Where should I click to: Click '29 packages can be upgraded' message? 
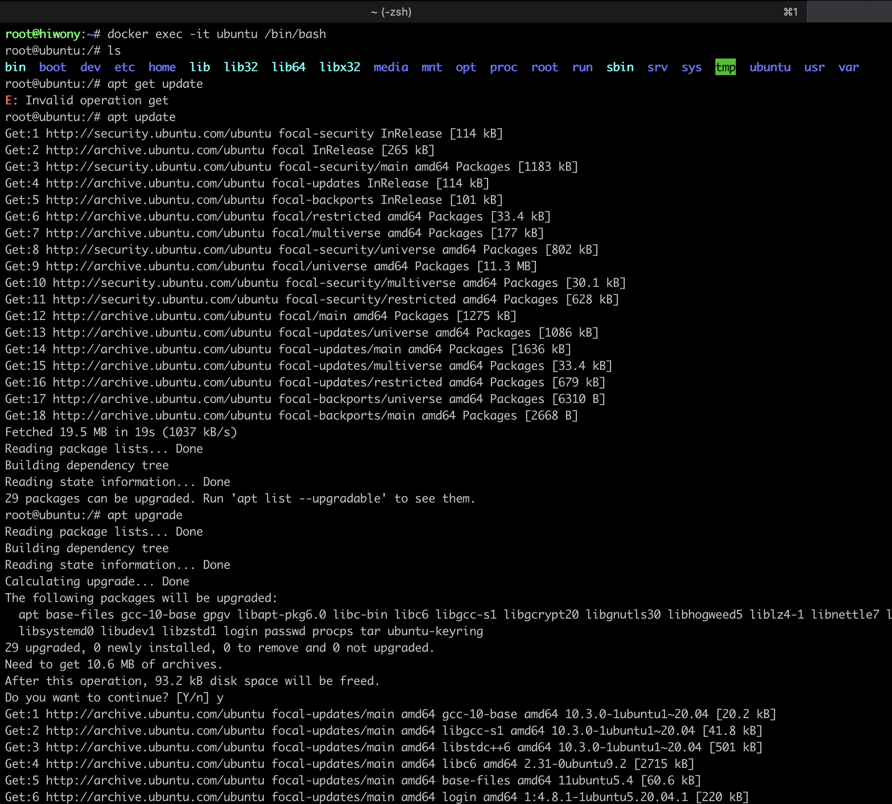coord(240,499)
